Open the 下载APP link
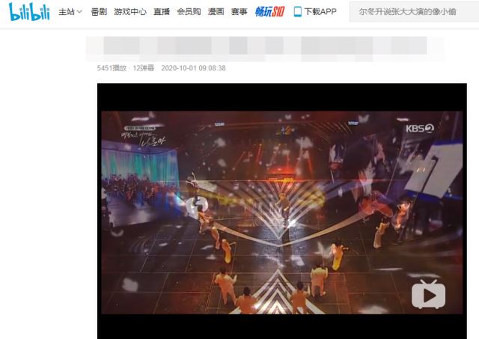This screenshot has height=339, width=479. (x=320, y=12)
